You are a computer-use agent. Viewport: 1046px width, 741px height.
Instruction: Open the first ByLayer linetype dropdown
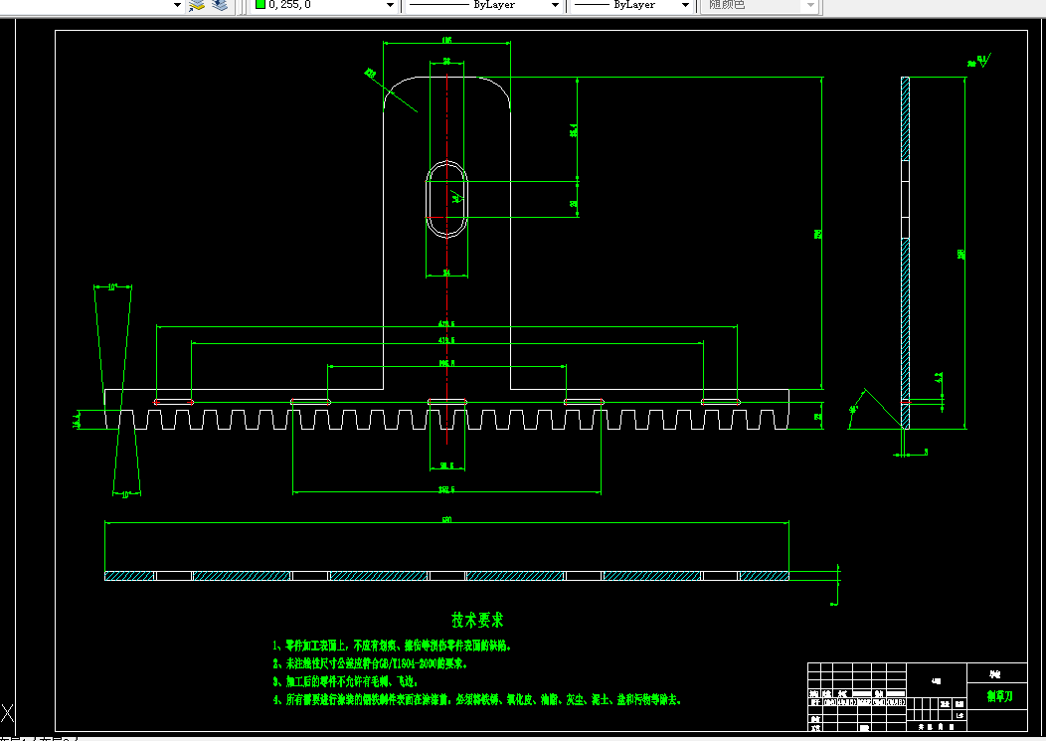click(x=483, y=5)
